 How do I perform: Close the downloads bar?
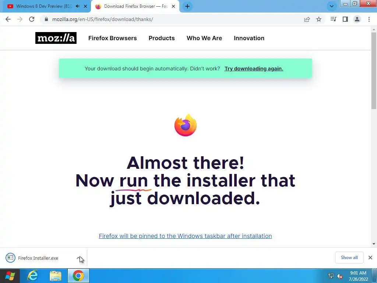click(x=370, y=258)
